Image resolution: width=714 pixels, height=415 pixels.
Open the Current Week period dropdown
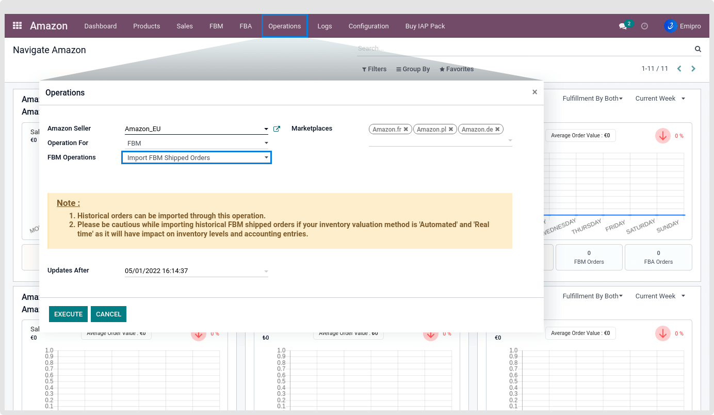[x=660, y=99]
